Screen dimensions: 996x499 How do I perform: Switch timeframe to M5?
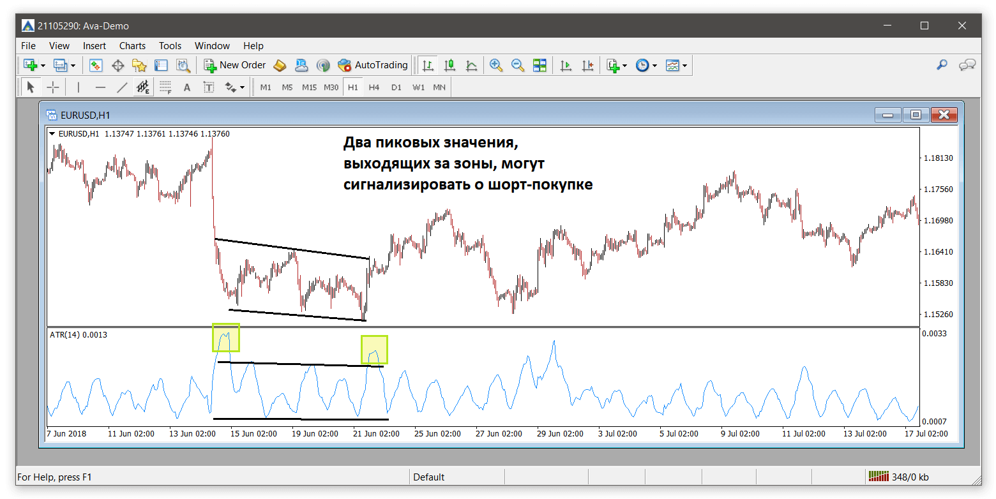287,87
